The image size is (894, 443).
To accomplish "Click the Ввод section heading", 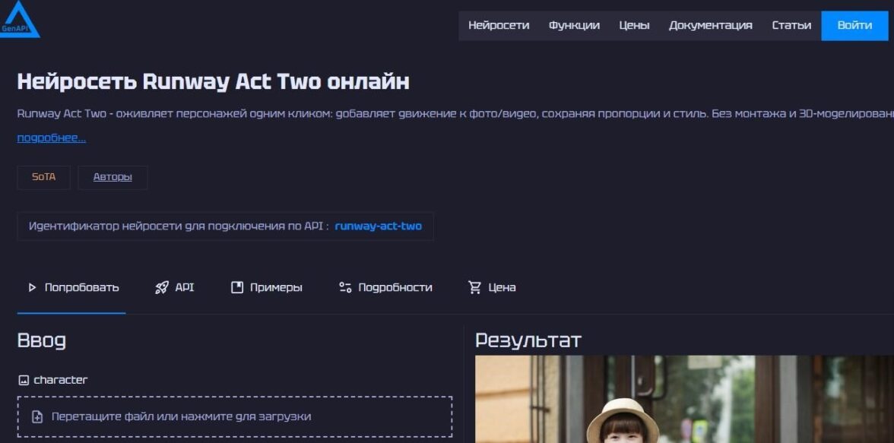I will tap(42, 340).
